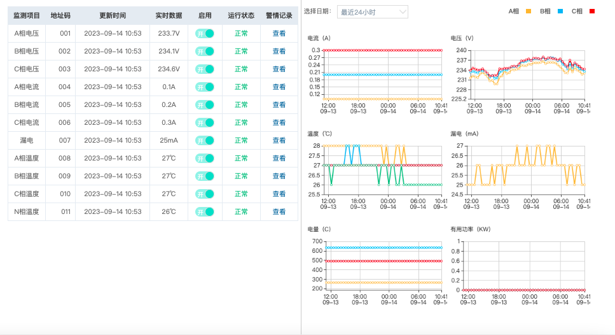
Task: Disable the 漏电 monitoring switch
Action: [x=205, y=141]
